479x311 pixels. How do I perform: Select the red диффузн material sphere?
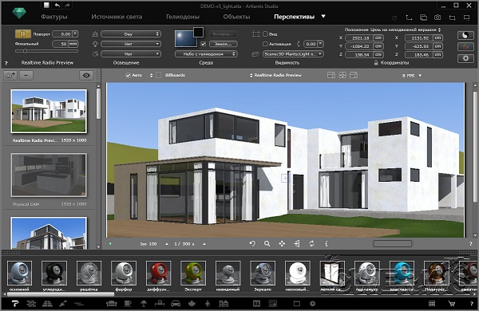[x=158, y=274]
